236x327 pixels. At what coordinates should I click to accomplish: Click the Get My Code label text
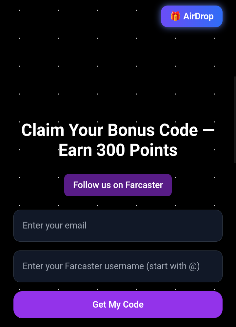[118, 305]
